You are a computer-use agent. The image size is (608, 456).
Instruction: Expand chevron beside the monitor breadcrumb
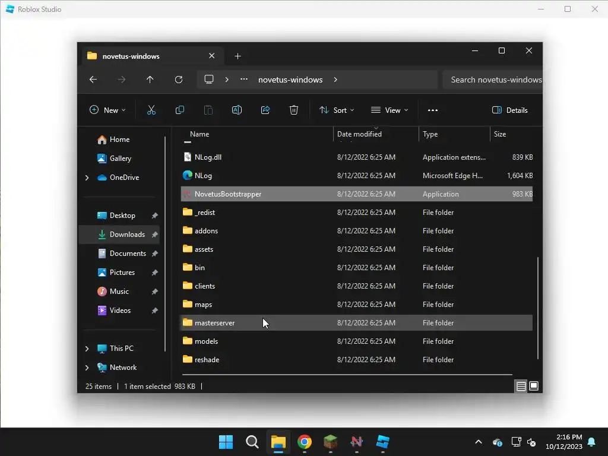tap(227, 80)
